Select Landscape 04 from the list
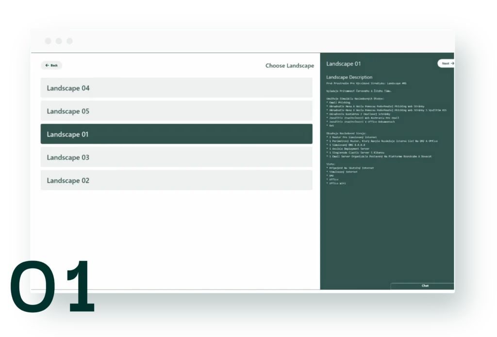497x337 pixels. (x=177, y=88)
